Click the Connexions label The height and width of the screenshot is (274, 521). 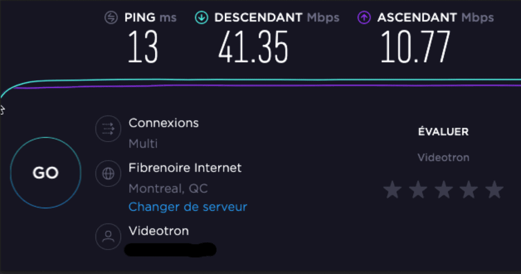[x=163, y=123]
